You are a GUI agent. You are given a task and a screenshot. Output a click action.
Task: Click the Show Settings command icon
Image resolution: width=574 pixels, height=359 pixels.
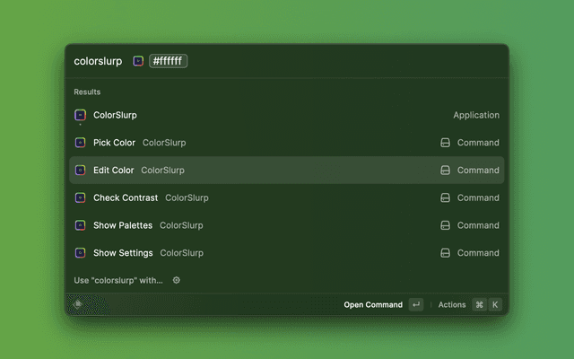(80, 253)
